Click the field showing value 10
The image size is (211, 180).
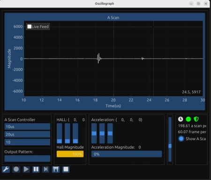coord(27,142)
